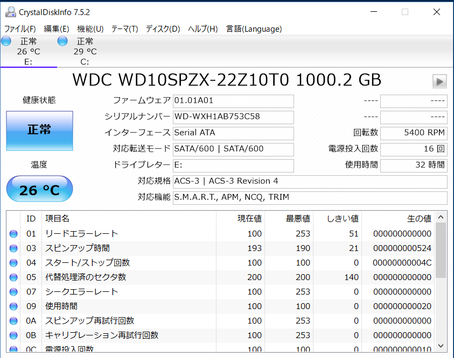Click the serial number field

point(233,117)
